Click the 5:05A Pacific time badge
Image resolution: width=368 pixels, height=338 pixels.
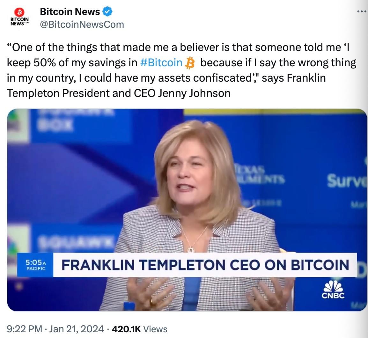(35, 265)
